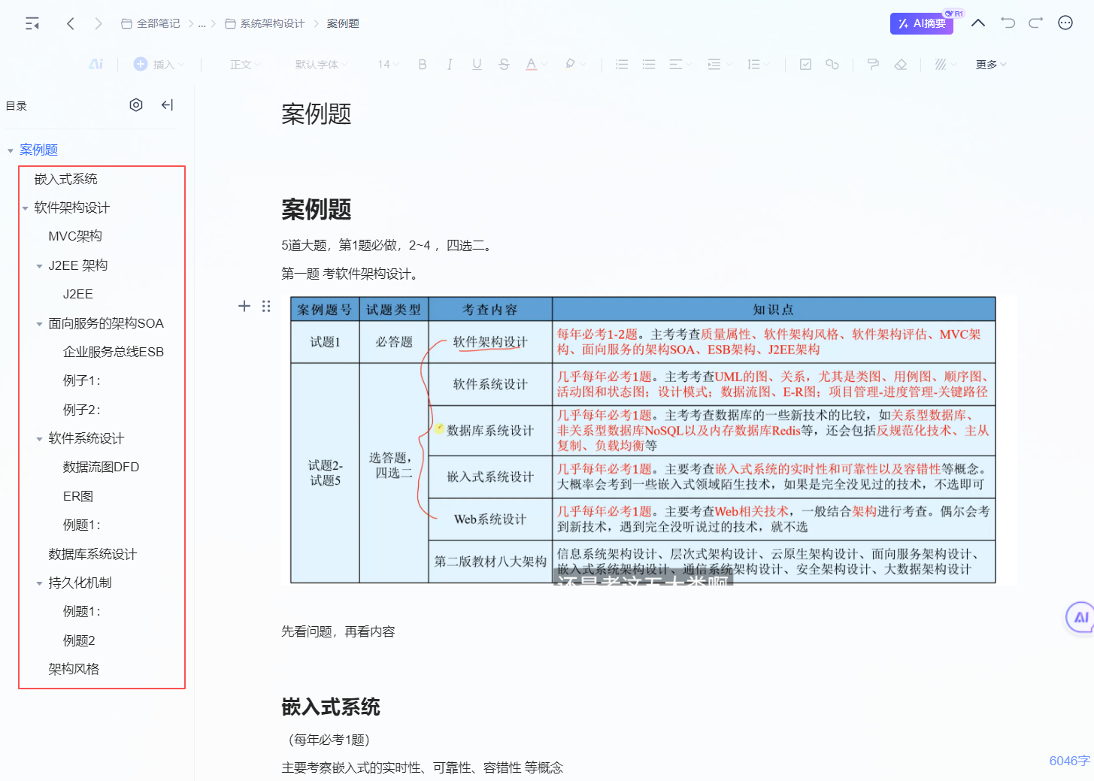The image size is (1094, 781).
Task: Click the undo arrow icon
Action: 1008,23
